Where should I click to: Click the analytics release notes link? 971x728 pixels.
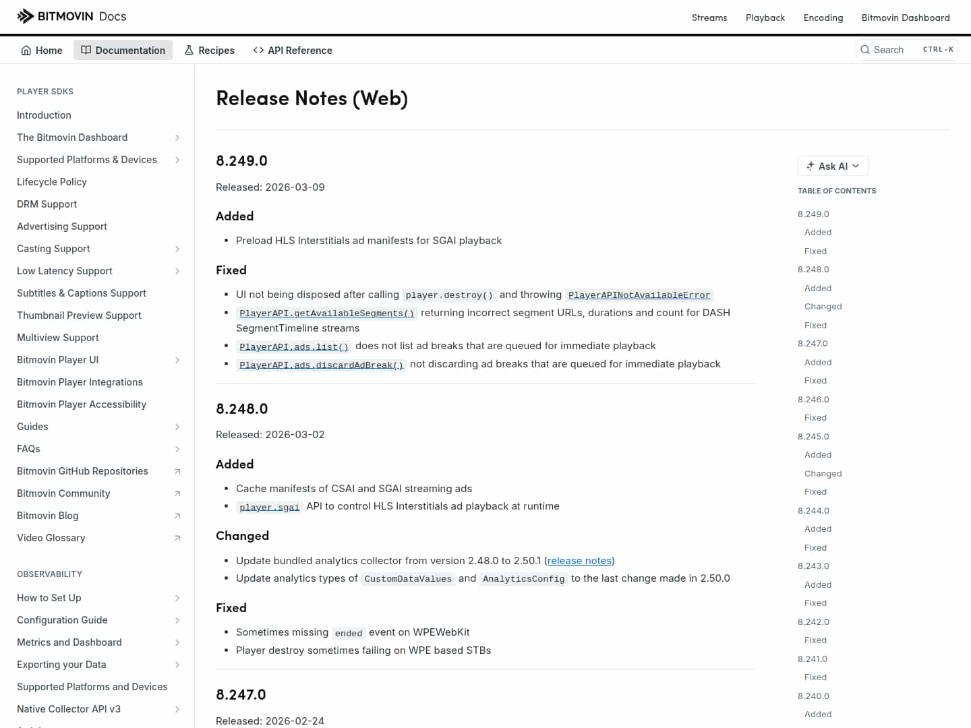[579, 561]
